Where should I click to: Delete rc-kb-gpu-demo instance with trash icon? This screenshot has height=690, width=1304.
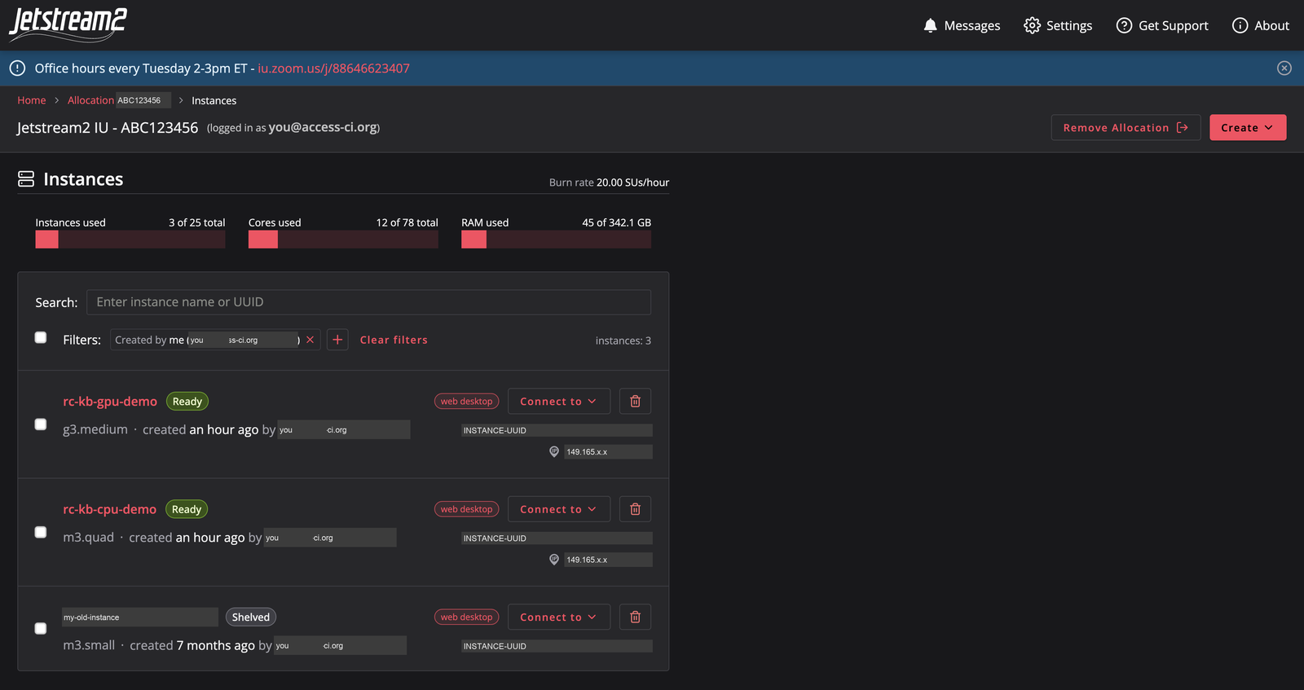pos(635,402)
